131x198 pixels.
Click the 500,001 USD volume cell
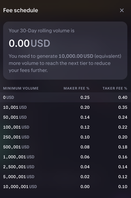[x=16, y=147]
